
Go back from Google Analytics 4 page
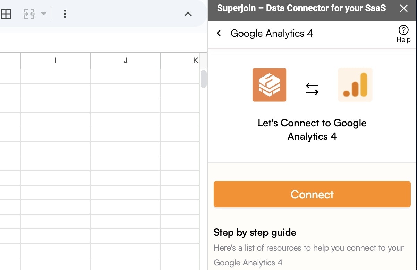(x=219, y=33)
